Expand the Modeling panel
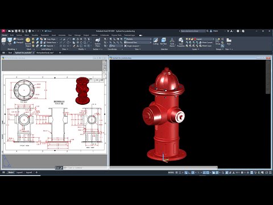273x205 pixels. pos(12,50)
